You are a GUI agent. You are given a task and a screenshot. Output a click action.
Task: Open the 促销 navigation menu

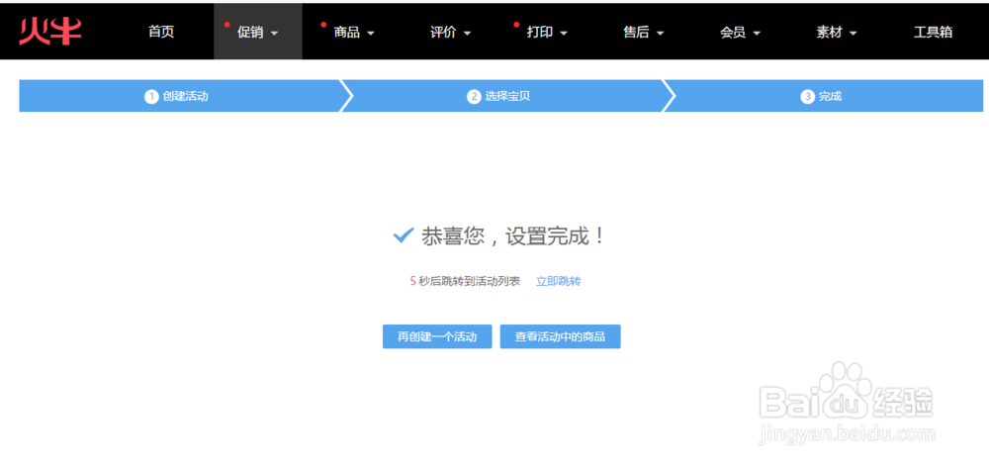(257, 33)
